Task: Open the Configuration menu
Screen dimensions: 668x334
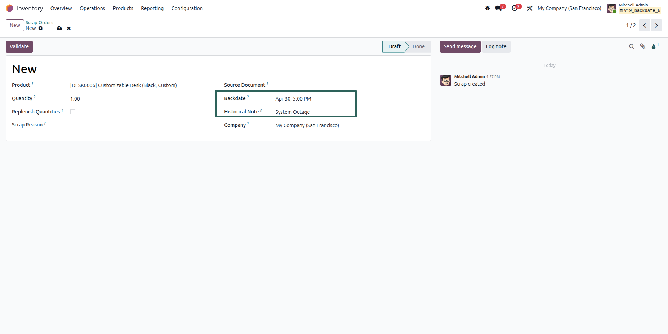Action: click(x=187, y=8)
